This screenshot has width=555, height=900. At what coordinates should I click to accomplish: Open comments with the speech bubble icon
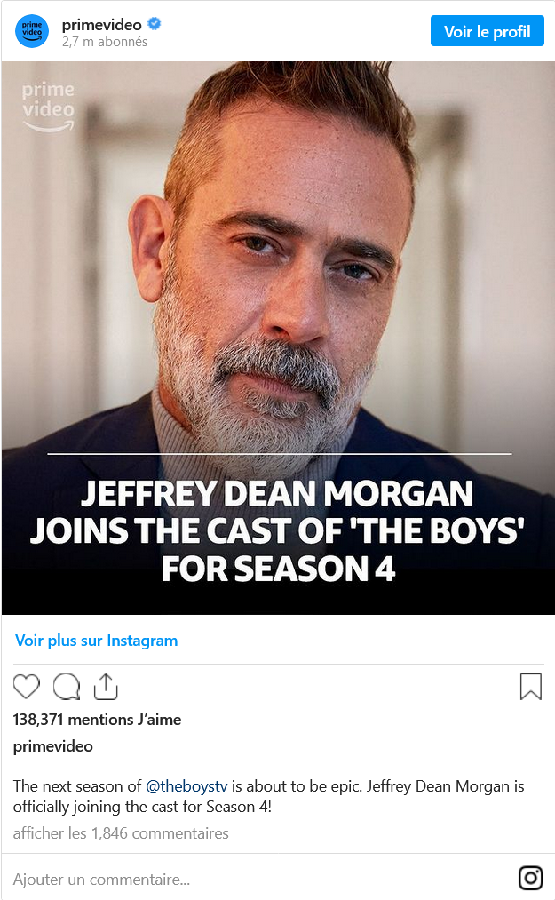[x=66, y=687]
